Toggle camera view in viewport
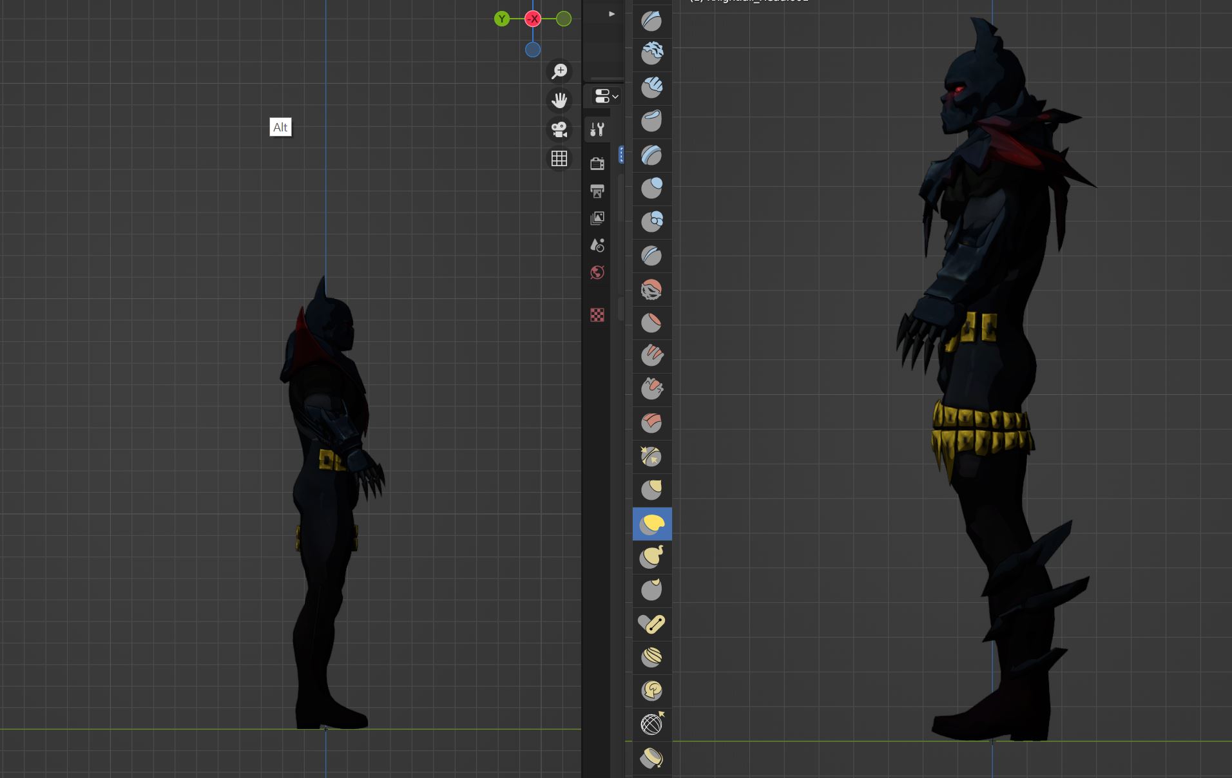The image size is (1232, 778). tap(559, 129)
